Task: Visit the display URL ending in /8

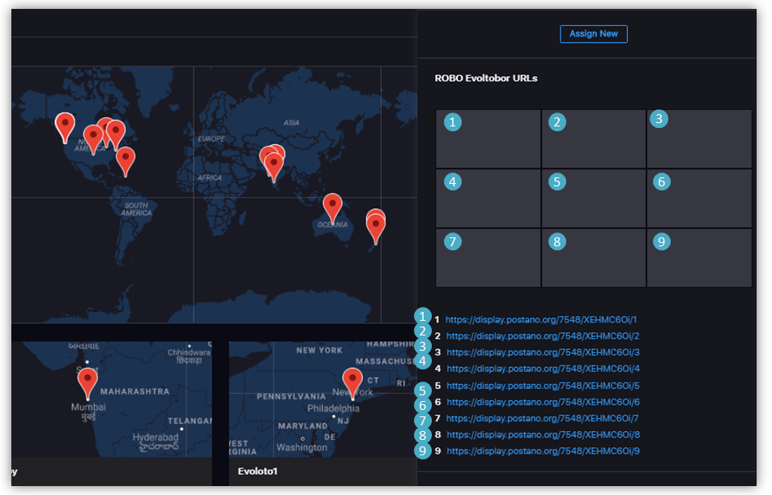Action: [543, 434]
